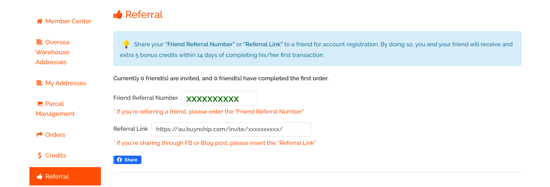This screenshot has width=550, height=187.
Task: Open the Credits page
Action: click(55, 155)
